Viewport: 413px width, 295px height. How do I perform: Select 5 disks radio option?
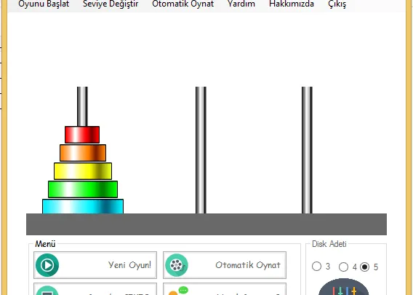click(365, 267)
